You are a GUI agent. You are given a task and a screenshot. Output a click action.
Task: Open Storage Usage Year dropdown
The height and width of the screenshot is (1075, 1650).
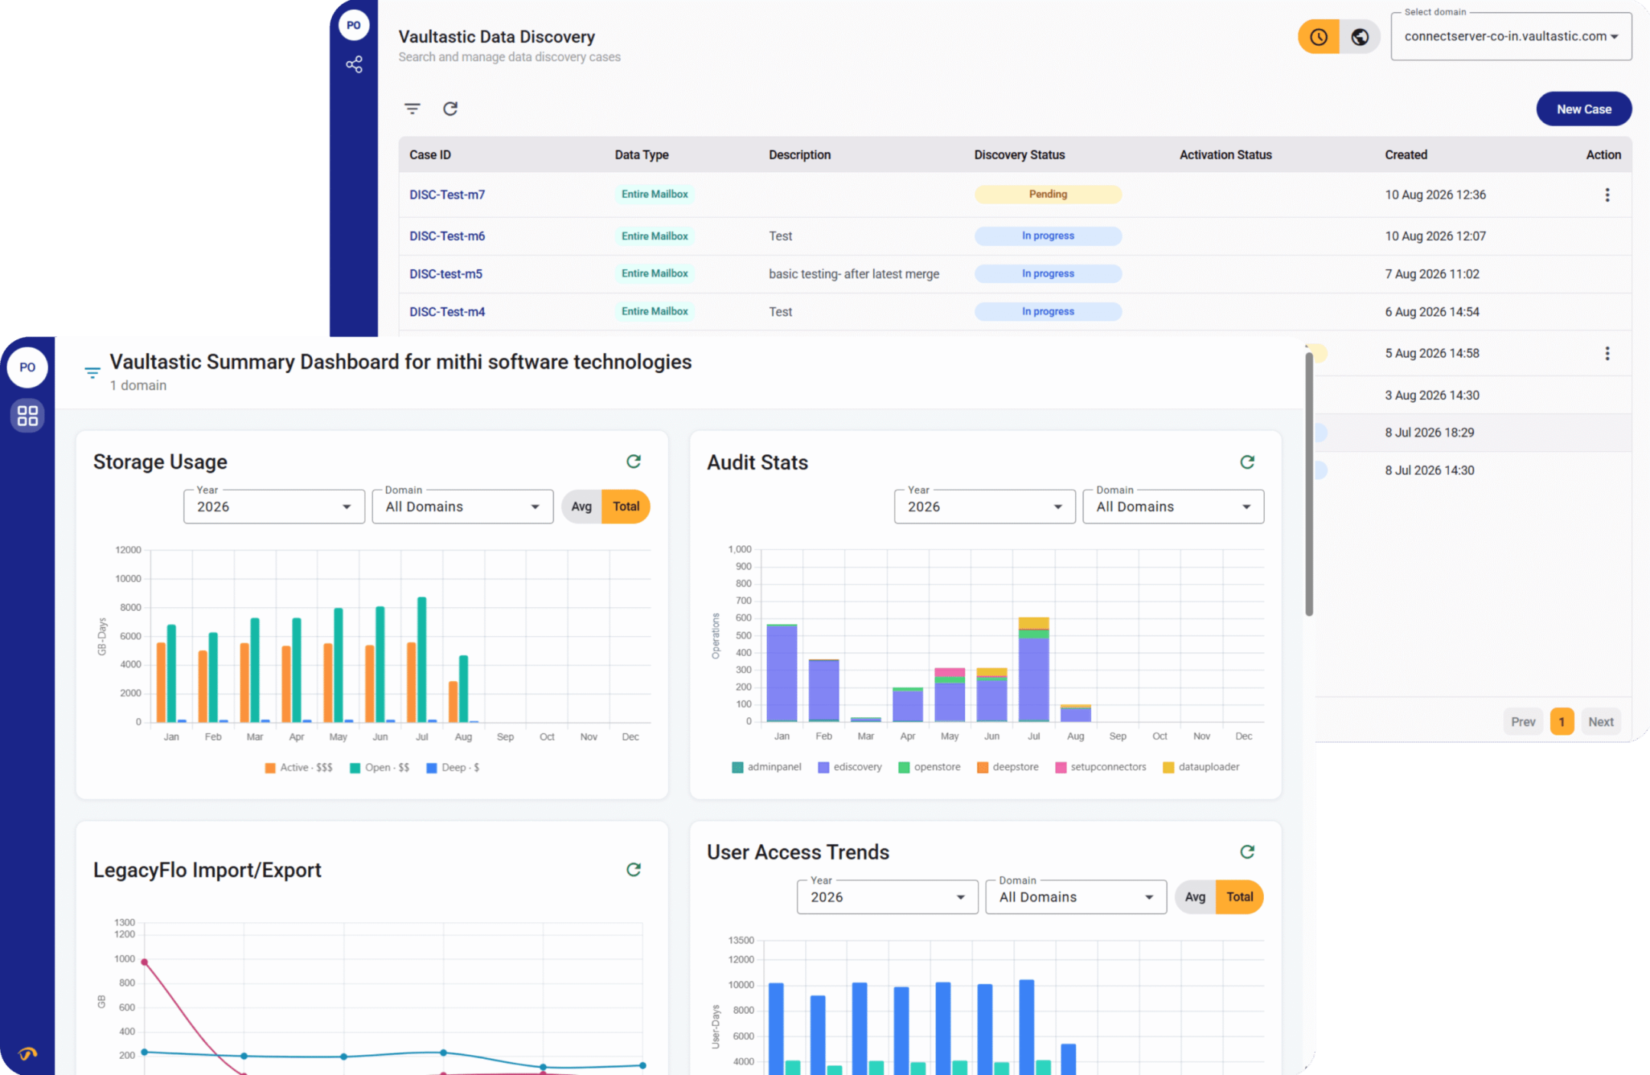[274, 506]
